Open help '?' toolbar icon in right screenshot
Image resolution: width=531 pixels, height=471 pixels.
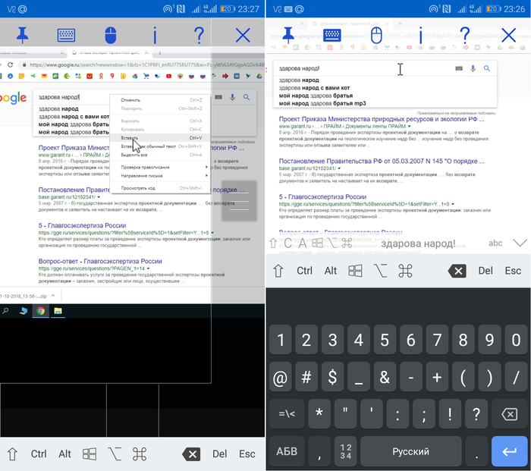pos(464,35)
